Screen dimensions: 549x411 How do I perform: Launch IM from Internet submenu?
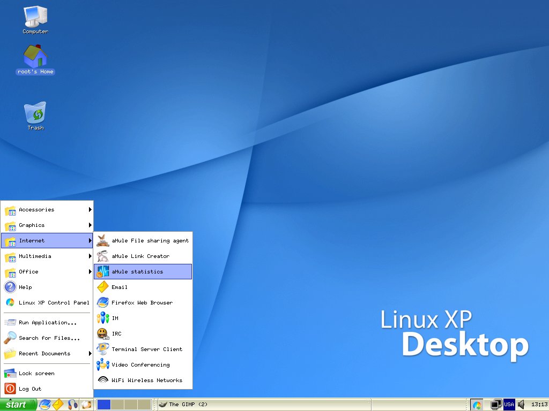pos(143,318)
